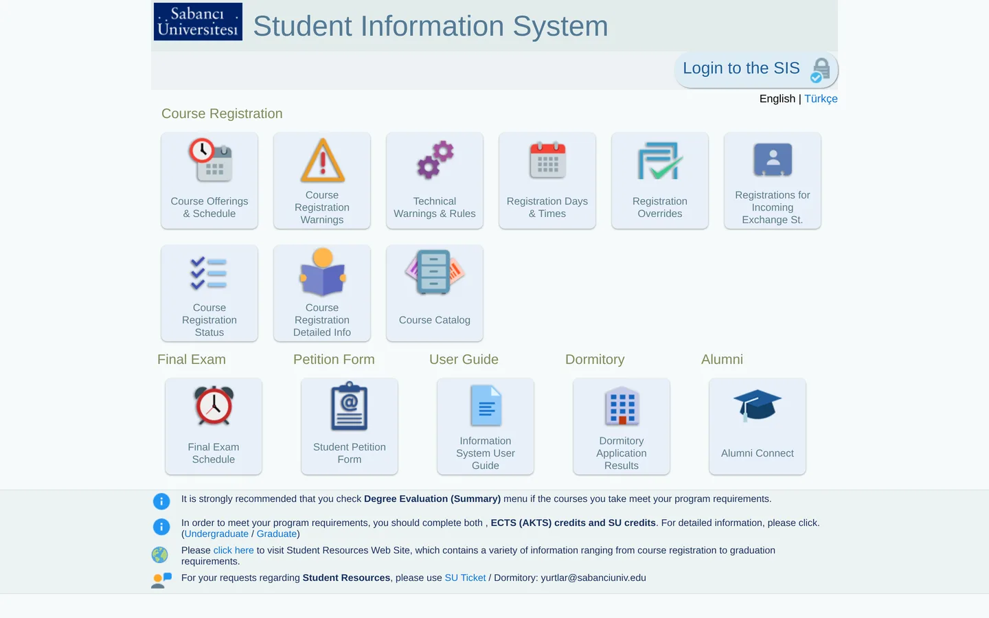Click the Alumni Connect graduation cap icon
The height and width of the screenshot is (618, 989).
[758, 405]
